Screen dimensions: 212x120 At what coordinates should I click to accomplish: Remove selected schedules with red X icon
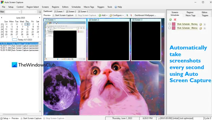pos(175,19)
